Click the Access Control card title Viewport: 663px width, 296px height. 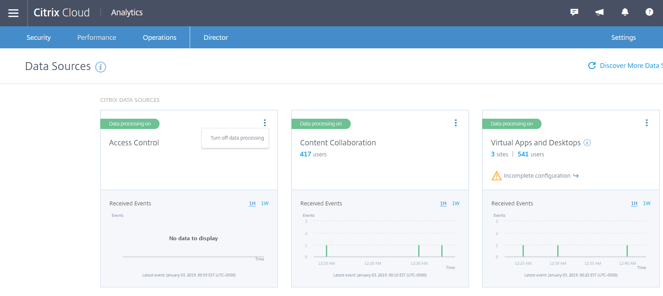point(134,143)
